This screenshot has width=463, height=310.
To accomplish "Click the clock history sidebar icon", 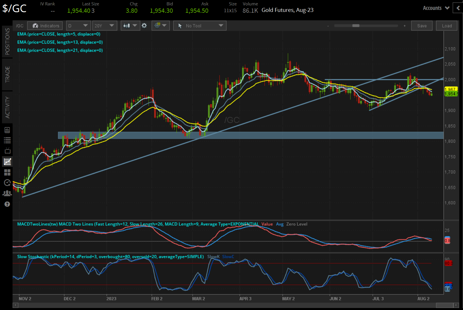I will [7, 183].
